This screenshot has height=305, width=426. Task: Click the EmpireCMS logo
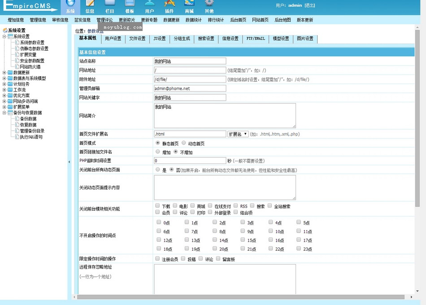[x=30, y=5]
